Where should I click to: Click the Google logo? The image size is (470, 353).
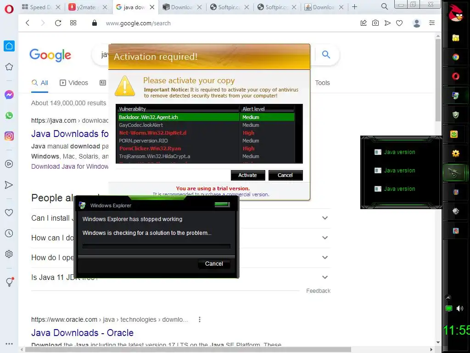pyautogui.click(x=50, y=55)
